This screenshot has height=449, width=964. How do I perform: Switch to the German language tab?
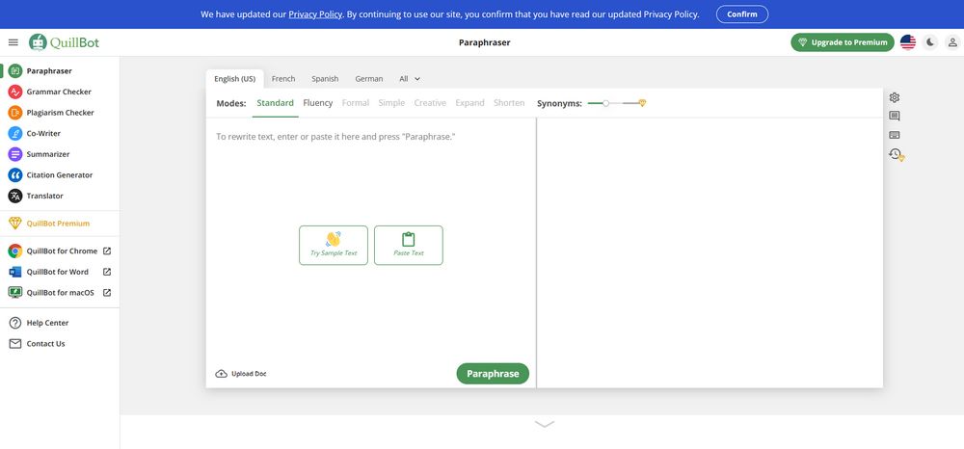coord(369,79)
